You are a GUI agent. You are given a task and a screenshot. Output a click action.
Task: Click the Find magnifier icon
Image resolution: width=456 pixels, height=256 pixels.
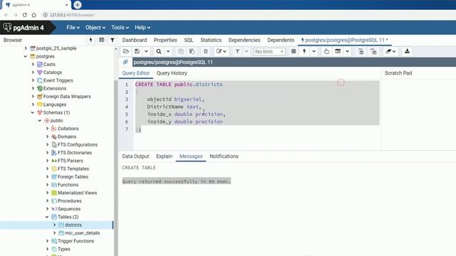coord(158,51)
